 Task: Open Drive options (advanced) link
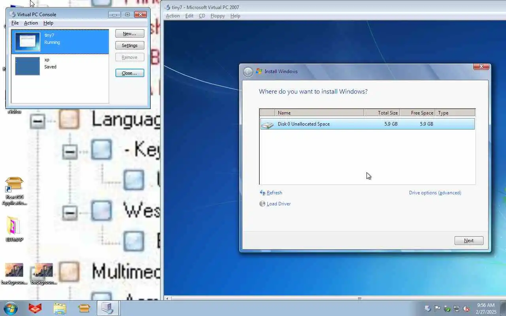(435, 193)
